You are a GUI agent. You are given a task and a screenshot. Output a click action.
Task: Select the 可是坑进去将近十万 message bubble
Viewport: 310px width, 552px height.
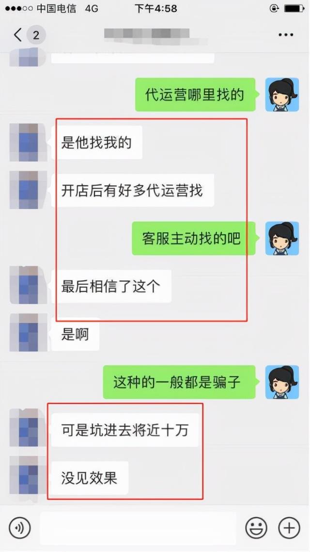coord(125,430)
